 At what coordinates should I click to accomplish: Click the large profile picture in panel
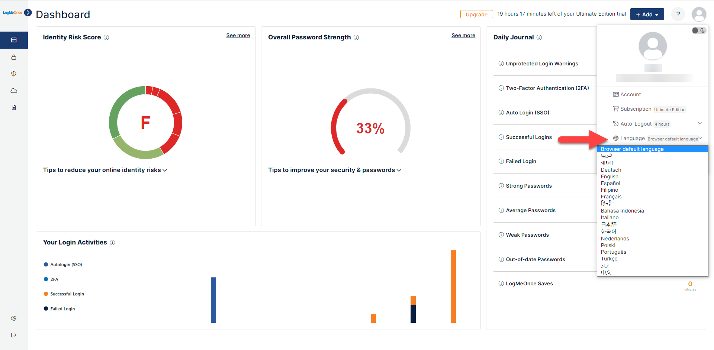click(653, 46)
